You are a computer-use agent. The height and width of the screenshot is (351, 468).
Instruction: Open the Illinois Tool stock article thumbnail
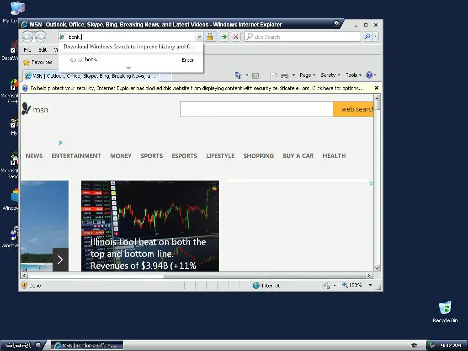(x=150, y=226)
